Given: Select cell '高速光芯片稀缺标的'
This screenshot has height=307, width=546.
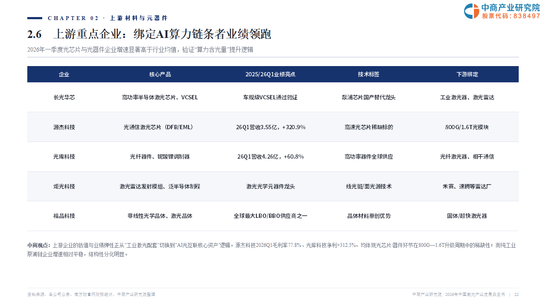Looking at the screenshot, I should coord(369,127).
